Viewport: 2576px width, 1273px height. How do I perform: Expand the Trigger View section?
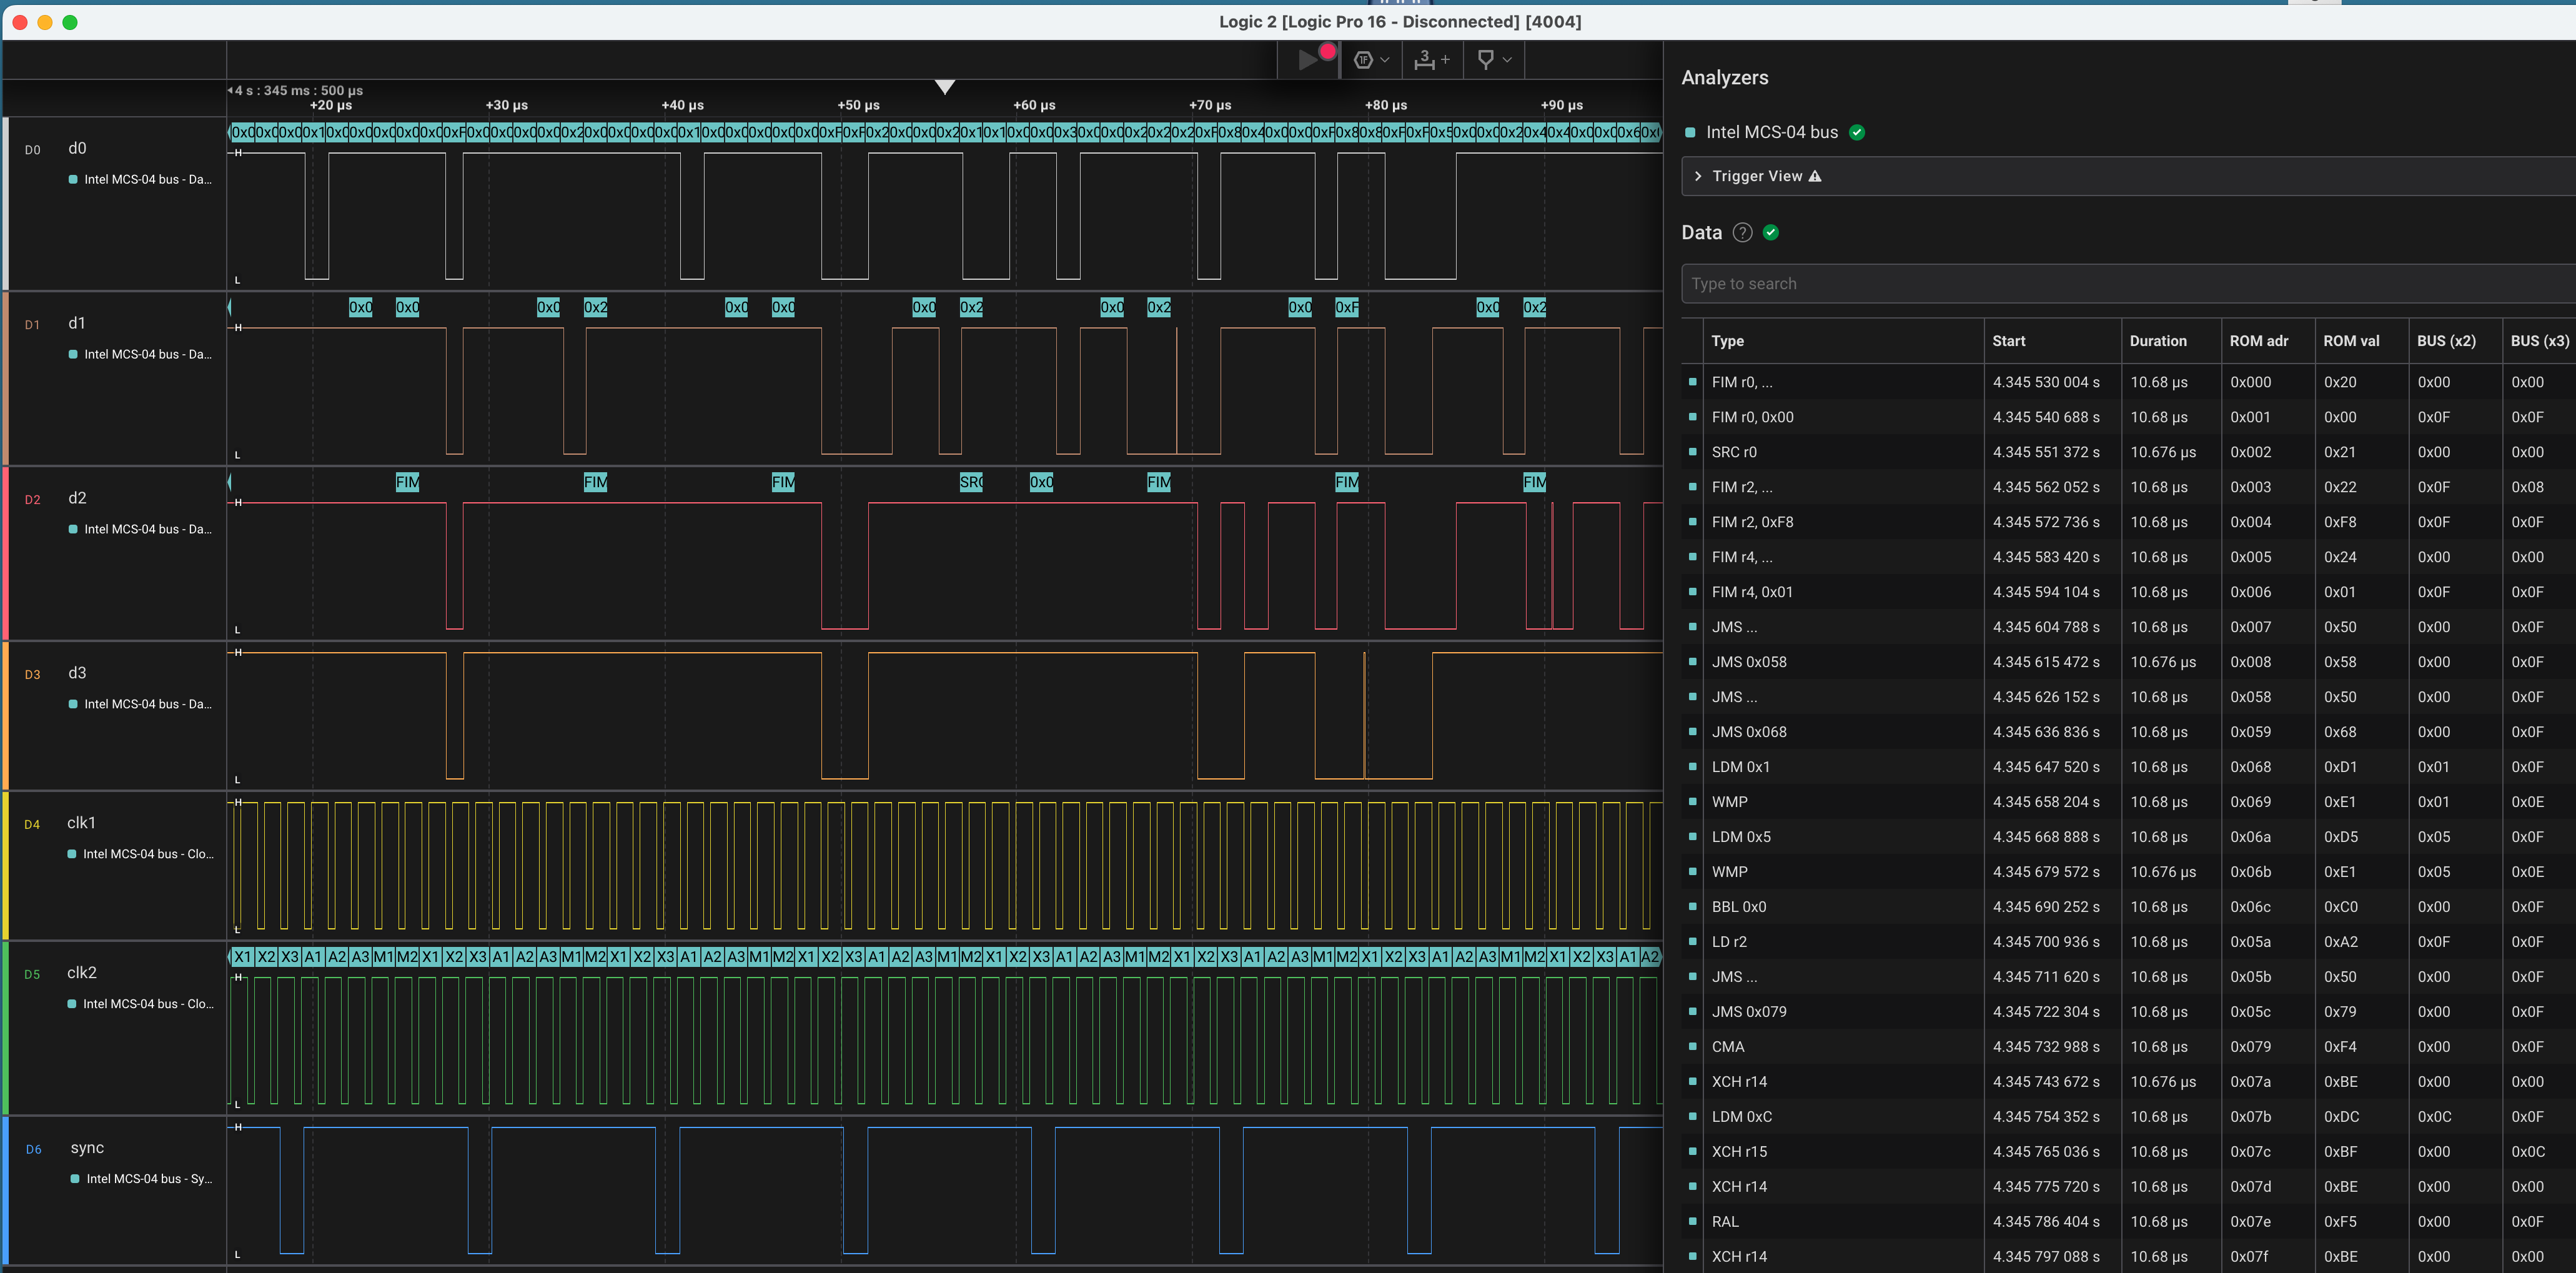pyautogui.click(x=1698, y=176)
